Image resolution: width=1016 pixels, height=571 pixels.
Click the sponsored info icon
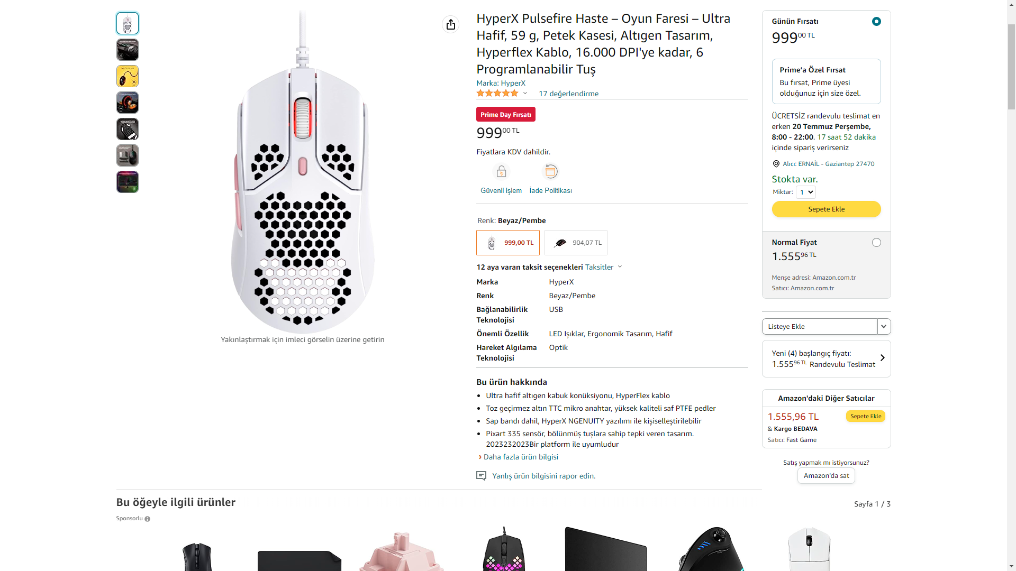[148, 519]
